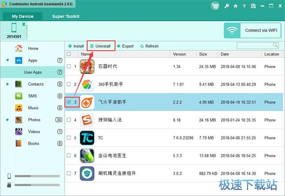This screenshot has height=196, width=285.
Task: Sort by the Location column header
Action: tap(272, 54)
